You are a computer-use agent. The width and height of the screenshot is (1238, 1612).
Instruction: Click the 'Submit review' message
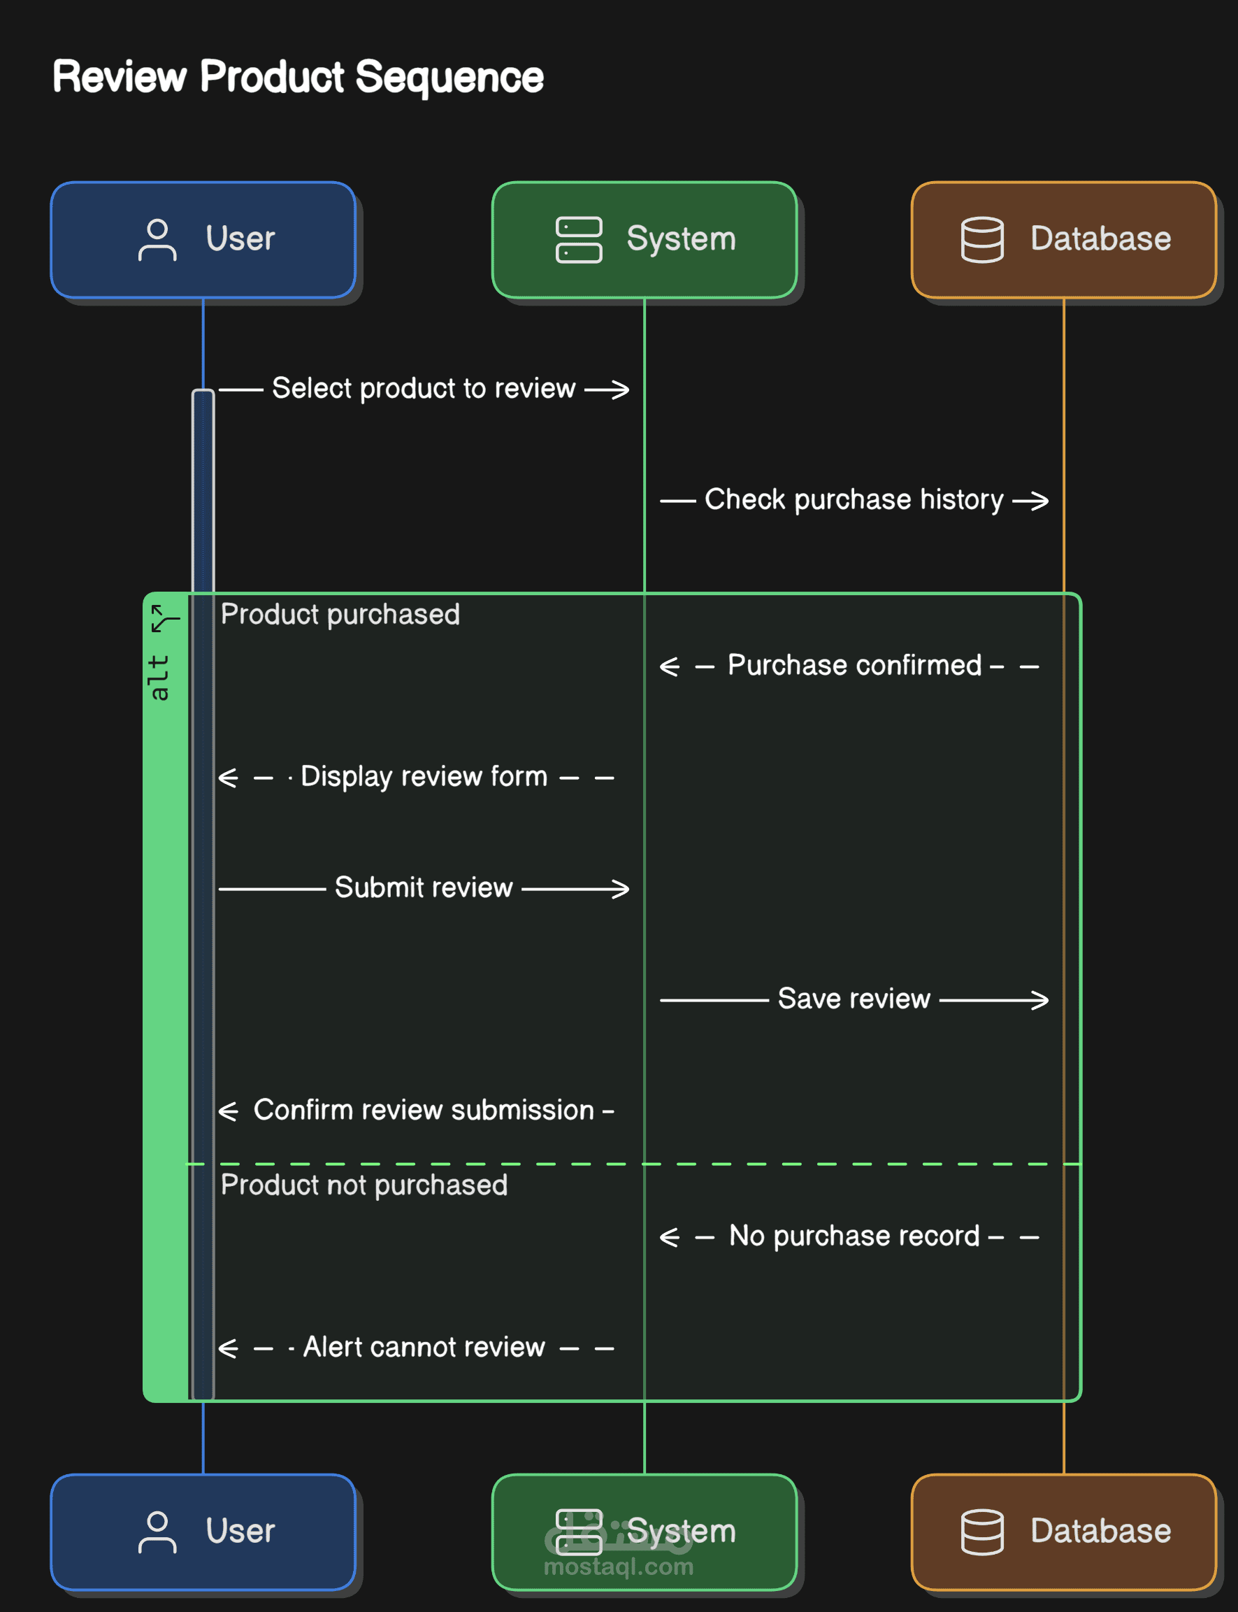click(x=424, y=887)
